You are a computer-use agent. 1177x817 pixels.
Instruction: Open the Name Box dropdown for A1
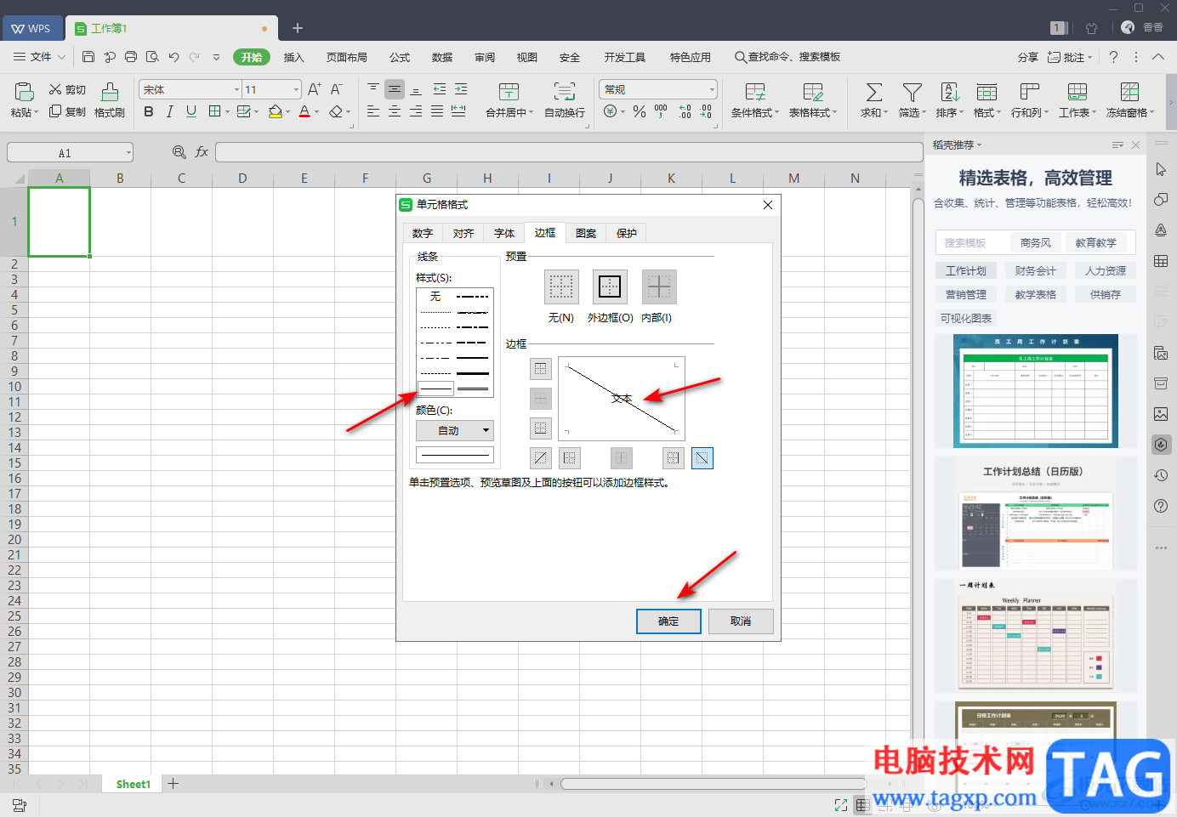(x=128, y=153)
